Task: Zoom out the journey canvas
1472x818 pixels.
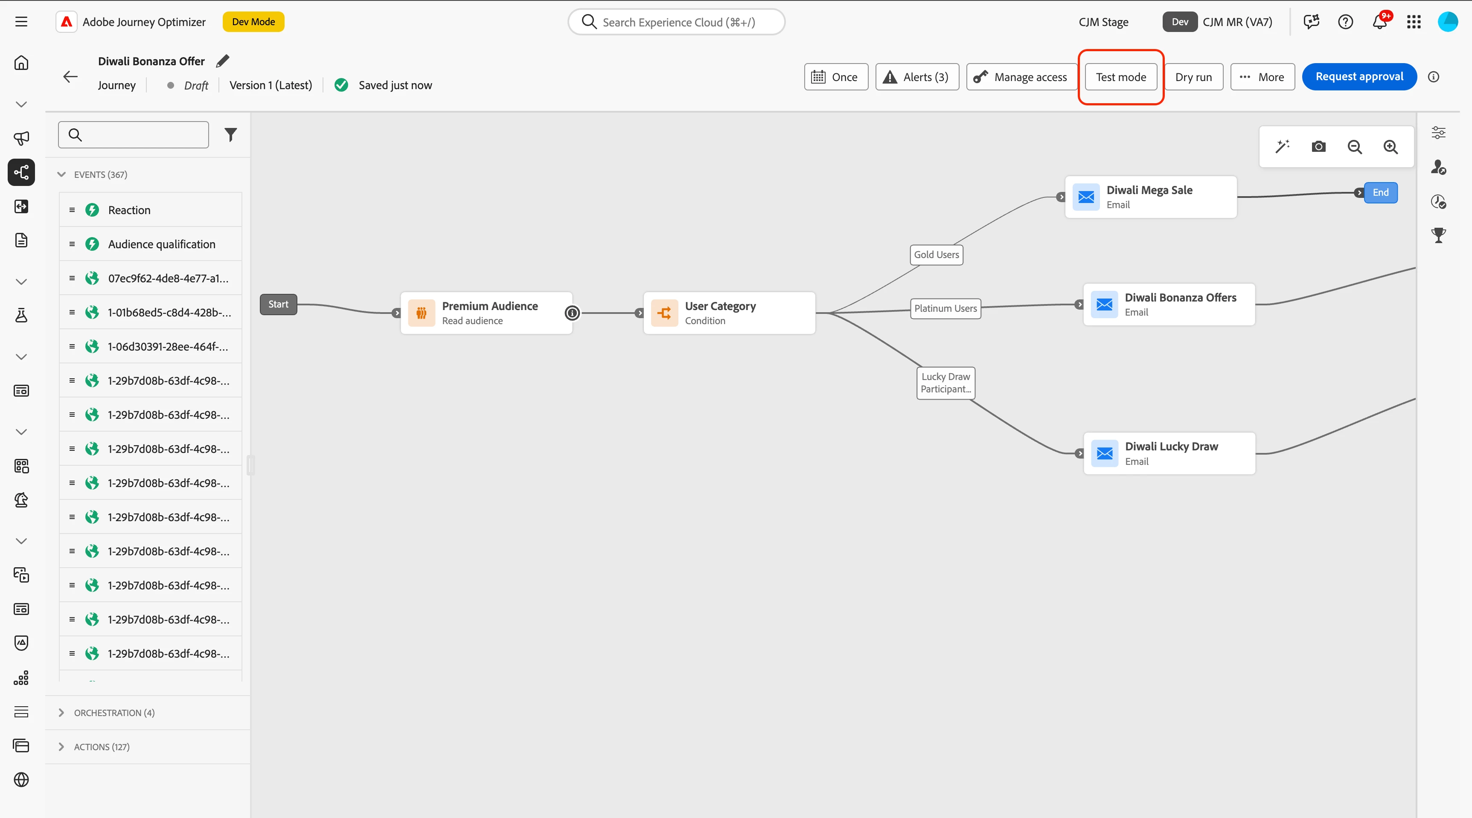Action: pos(1354,147)
